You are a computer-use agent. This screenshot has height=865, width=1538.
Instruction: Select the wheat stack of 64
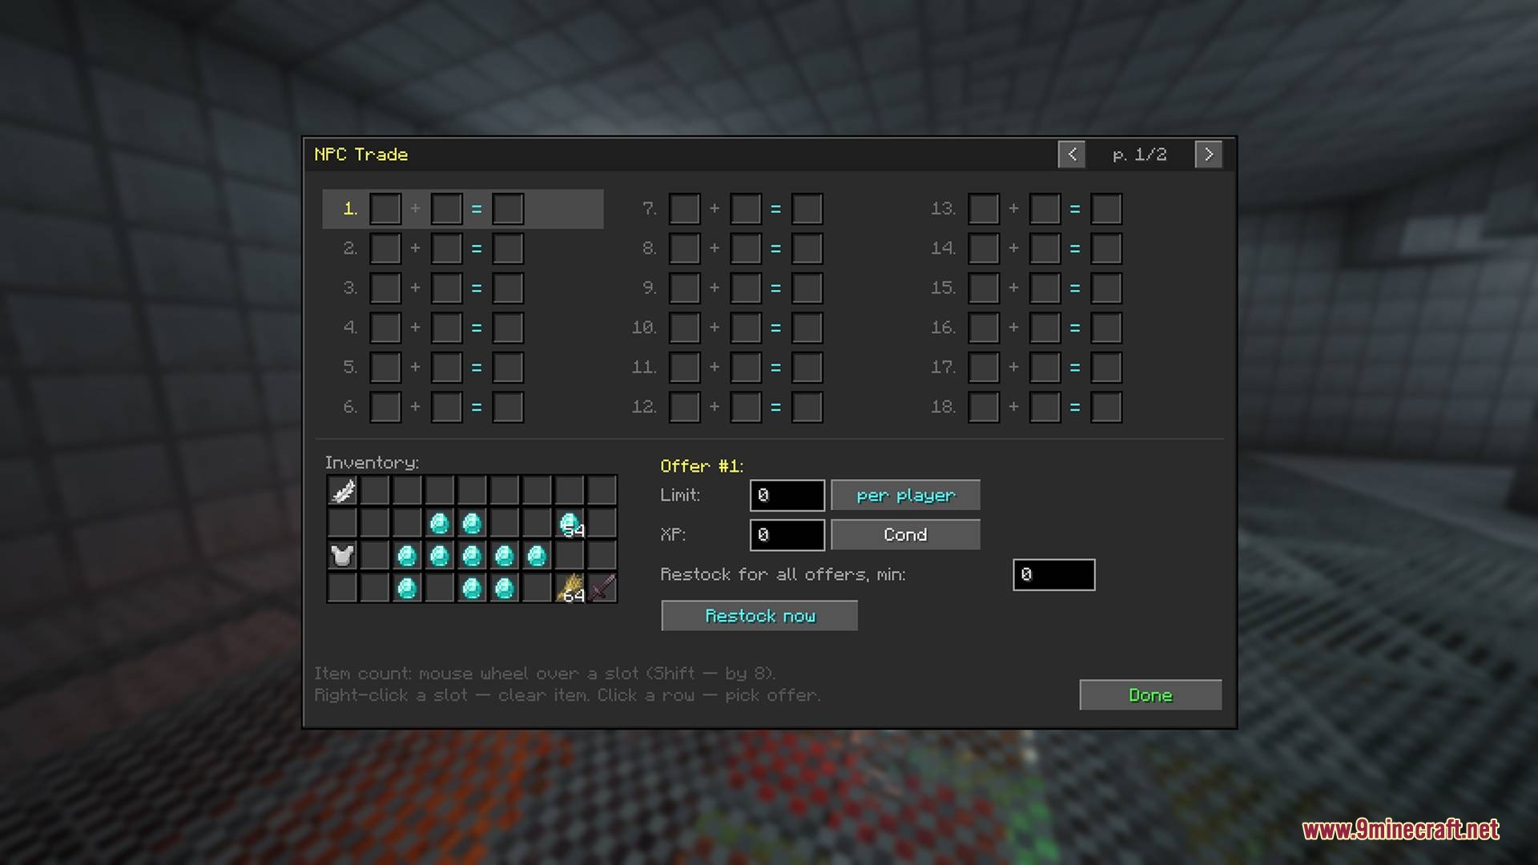(570, 588)
